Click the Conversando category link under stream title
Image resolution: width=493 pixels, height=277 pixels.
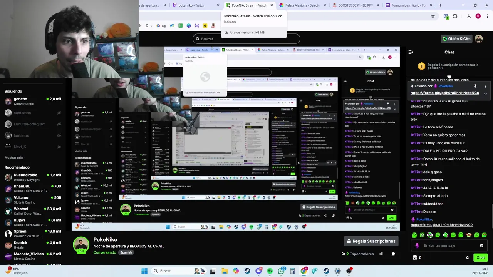coord(104,252)
